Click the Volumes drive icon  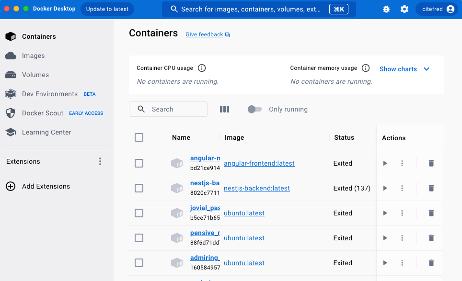(x=11, y=75)
